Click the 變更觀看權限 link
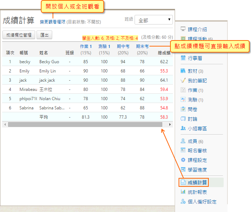Viewport: 251px width, 212px height. (x=53, y=22)
